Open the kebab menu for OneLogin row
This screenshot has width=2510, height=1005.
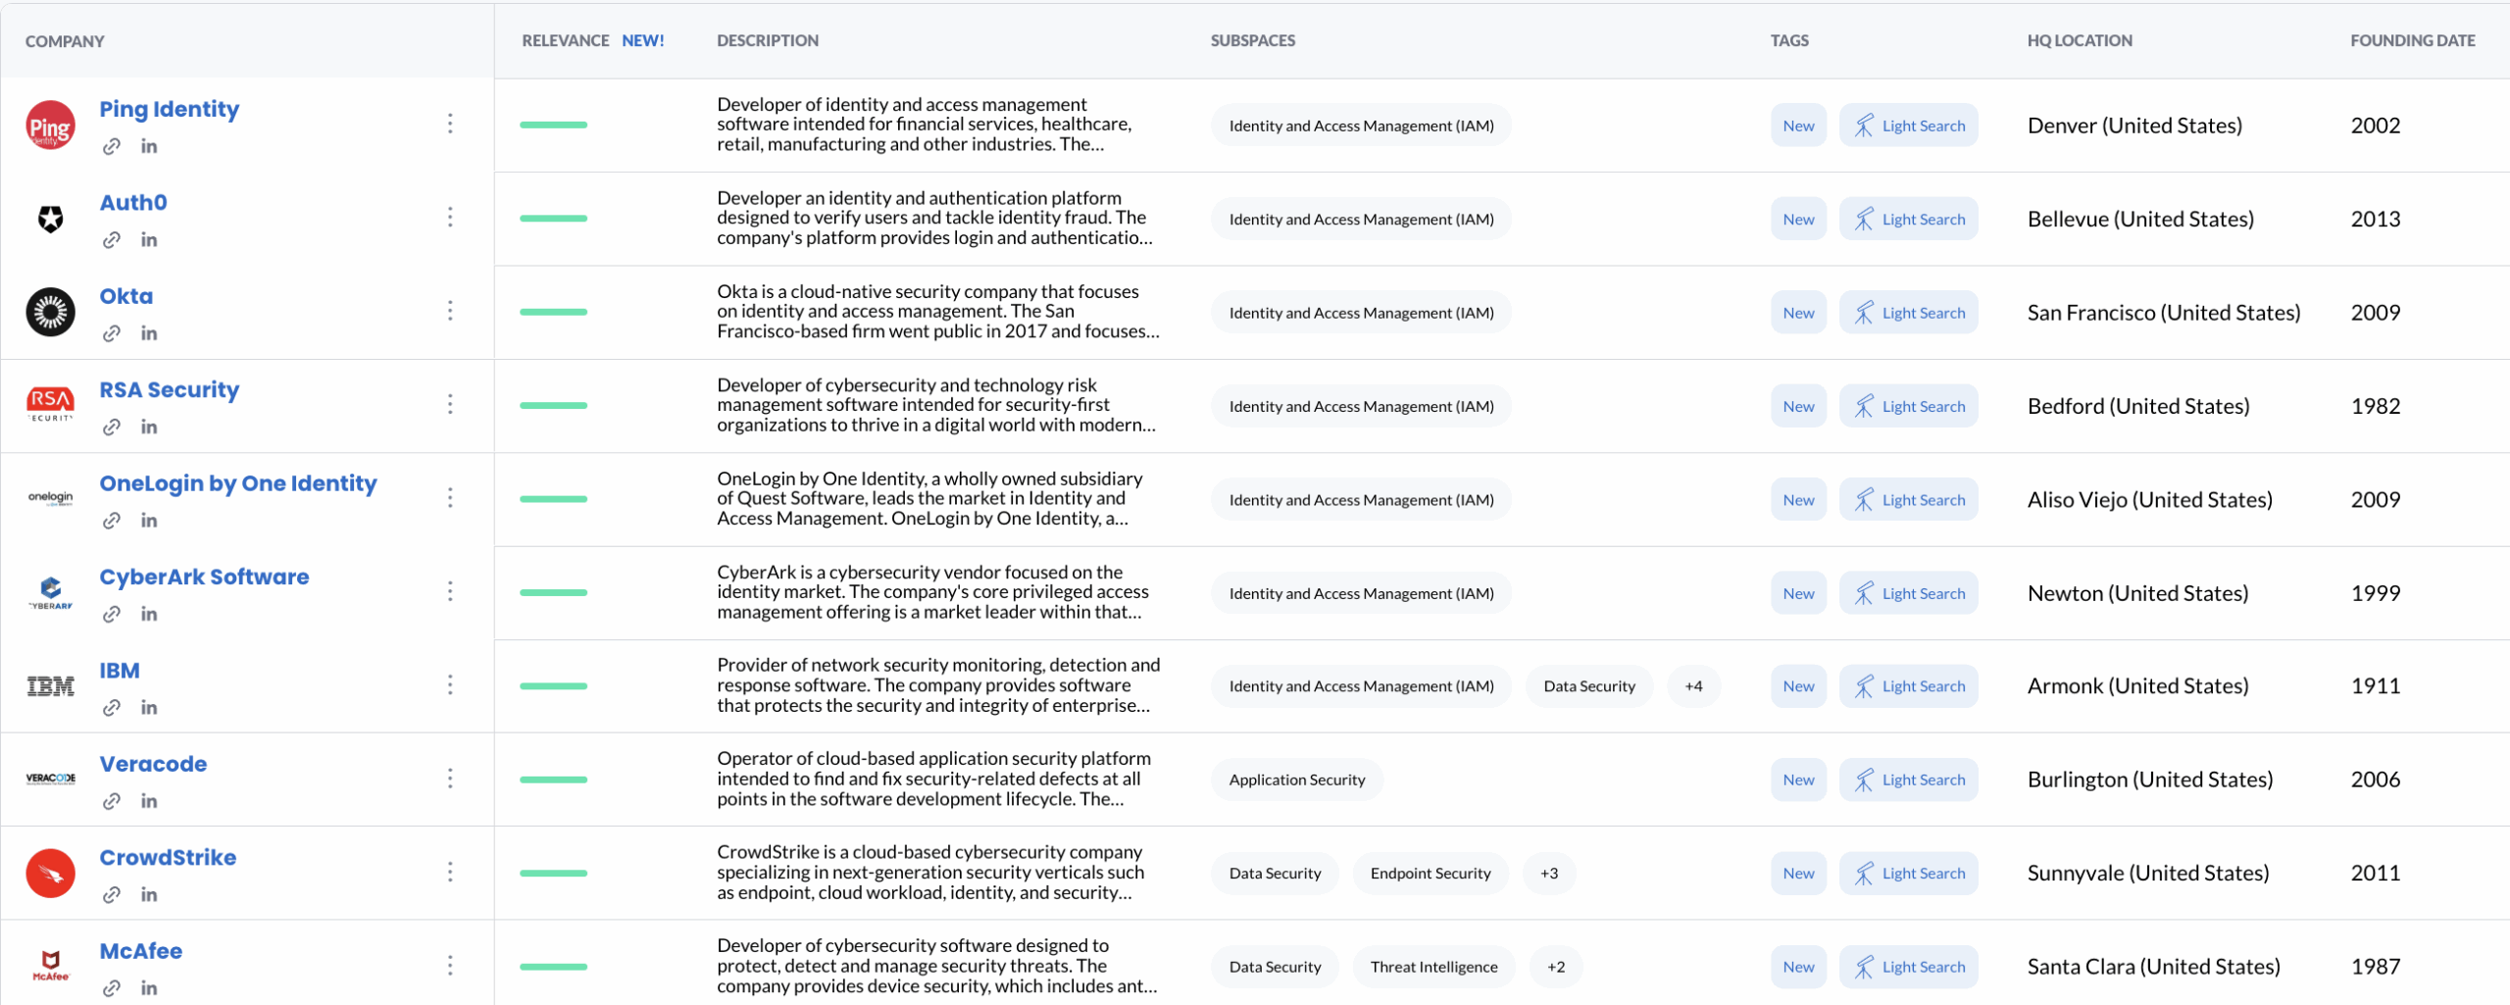pyautogui.click(x=450, y=498)
